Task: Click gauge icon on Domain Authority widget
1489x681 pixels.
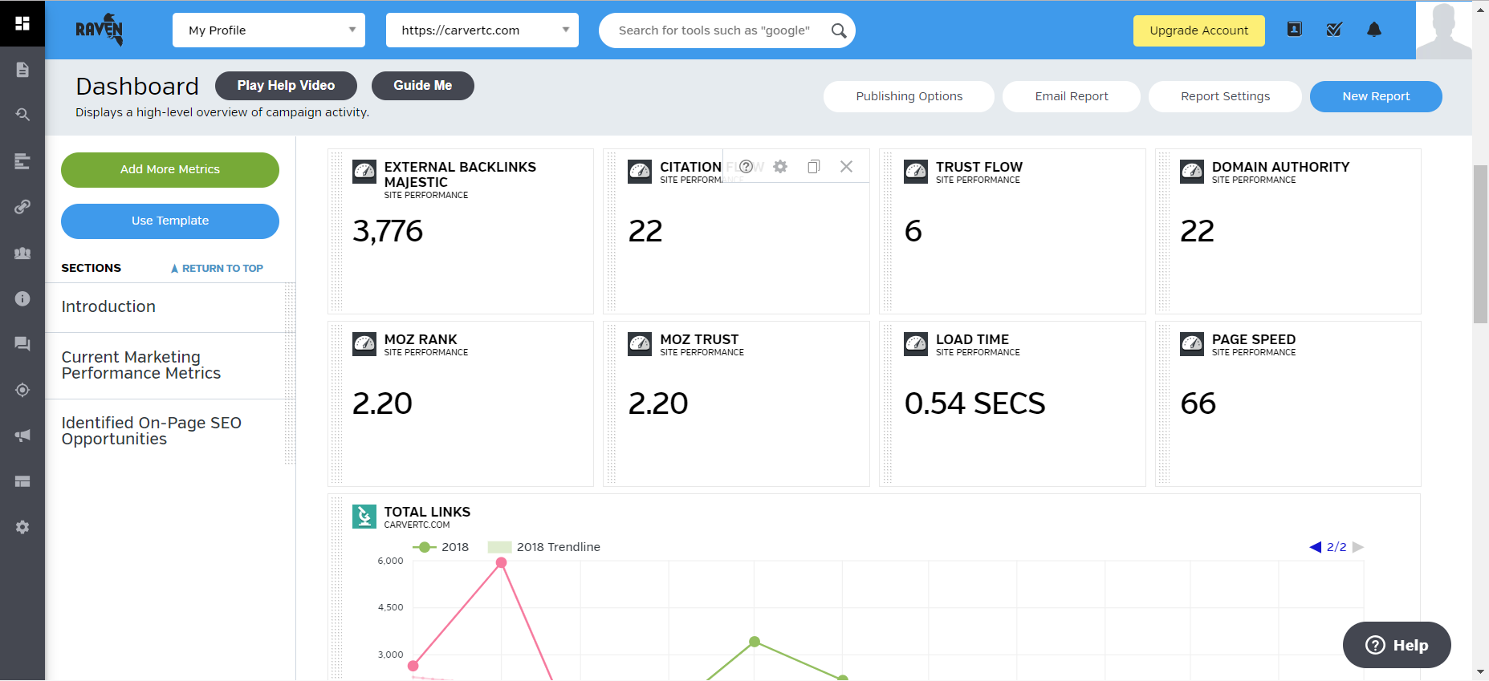Action: coord(1192,172)
